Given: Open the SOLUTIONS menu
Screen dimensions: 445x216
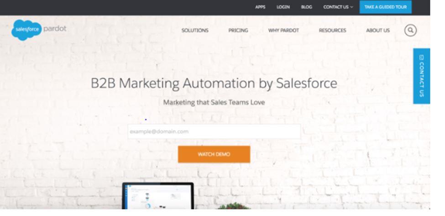Looking at the screenshot, I should pos(195,31).
